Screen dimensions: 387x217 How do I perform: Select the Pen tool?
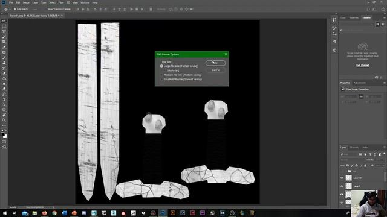(4, 94)
